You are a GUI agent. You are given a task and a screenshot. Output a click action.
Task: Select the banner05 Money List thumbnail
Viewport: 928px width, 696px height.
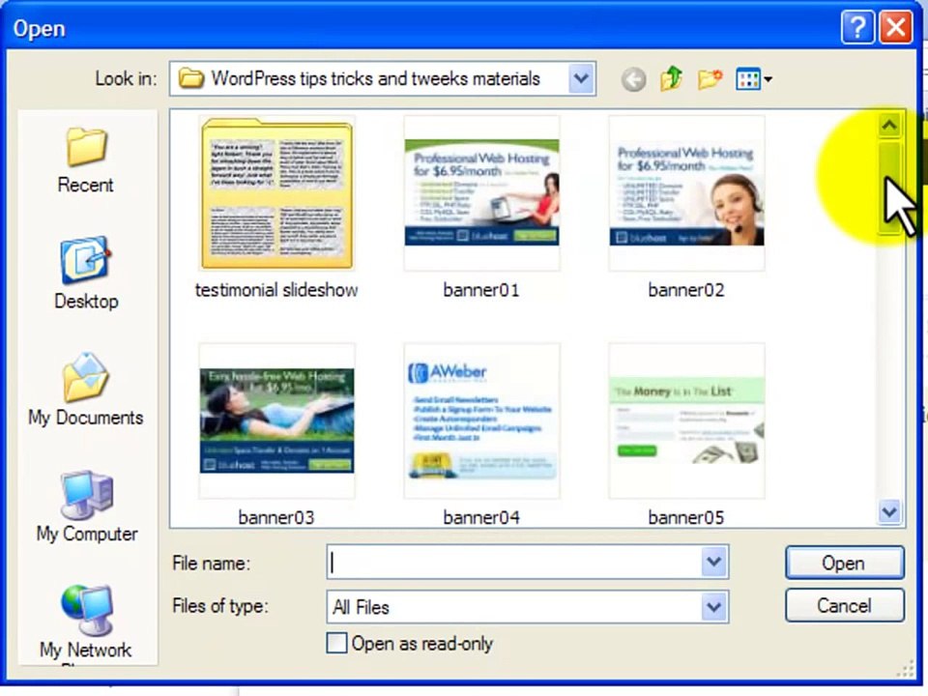[686, 420]
